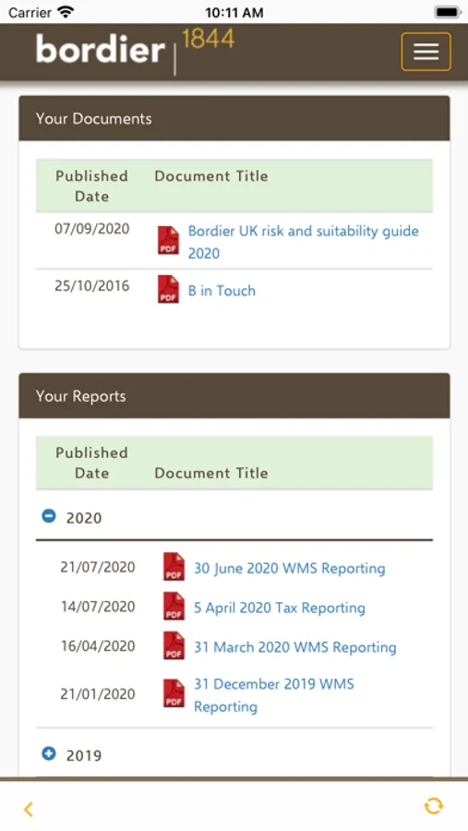Tap the 2020 year label

[84, 518]
